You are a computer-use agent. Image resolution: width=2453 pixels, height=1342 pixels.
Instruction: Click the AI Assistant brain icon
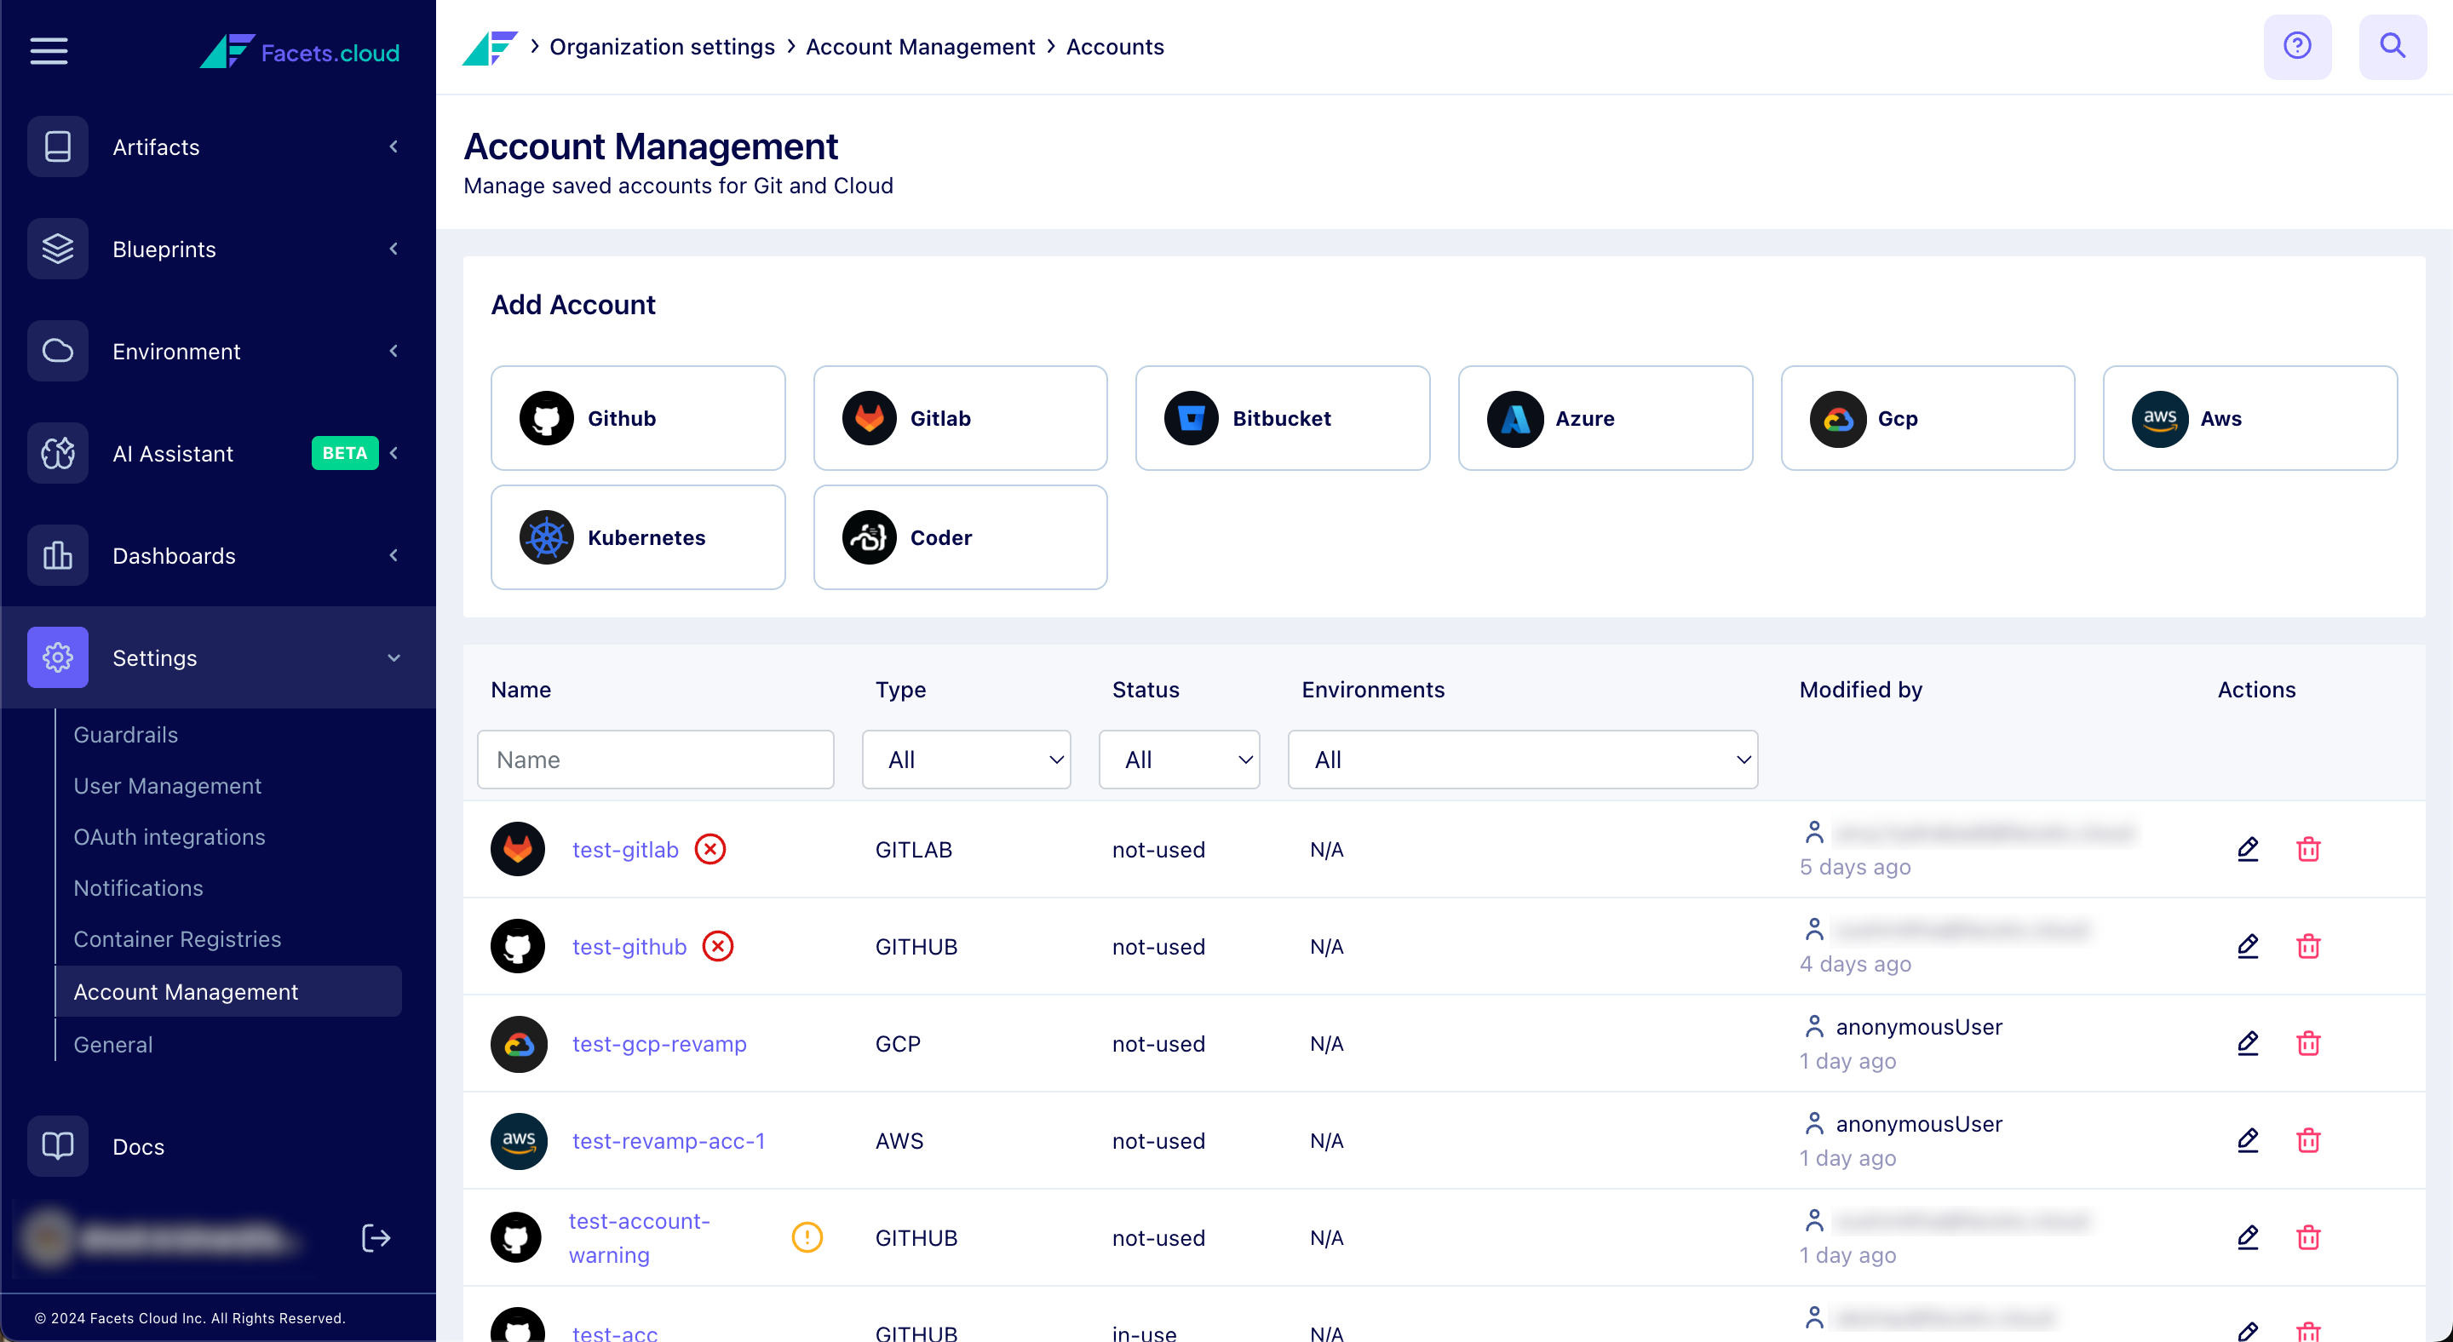58,453
